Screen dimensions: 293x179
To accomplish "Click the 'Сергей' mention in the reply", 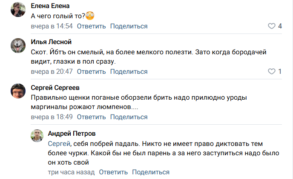I will (59, 144).
